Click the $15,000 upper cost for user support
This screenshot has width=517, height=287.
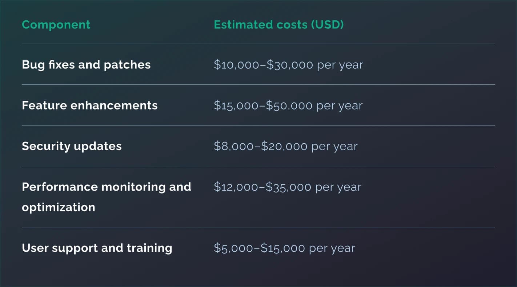pos(282,248)
